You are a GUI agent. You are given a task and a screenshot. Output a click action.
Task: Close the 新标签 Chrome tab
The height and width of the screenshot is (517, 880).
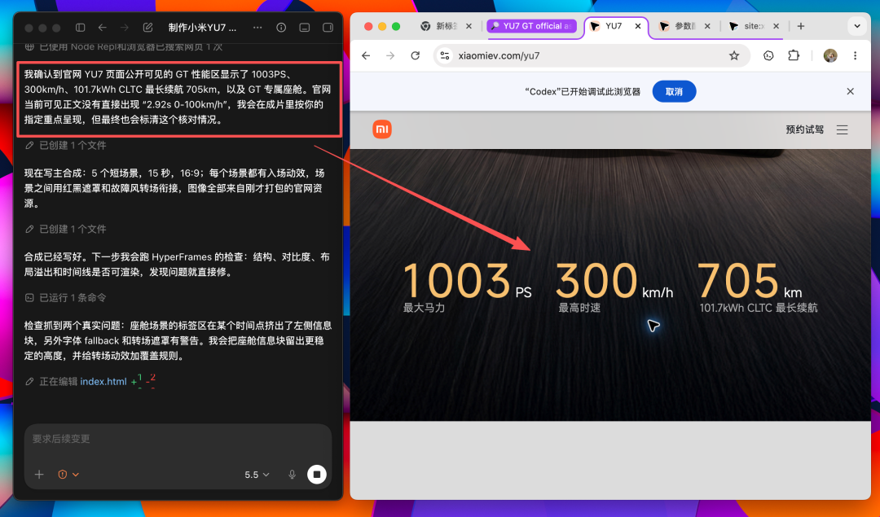[469, 26]
